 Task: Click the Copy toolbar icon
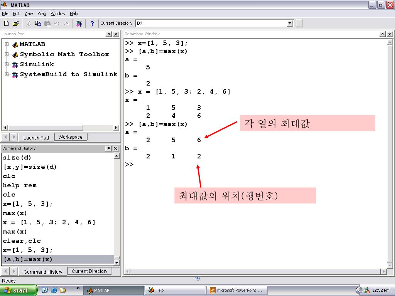tap(38, 24)
